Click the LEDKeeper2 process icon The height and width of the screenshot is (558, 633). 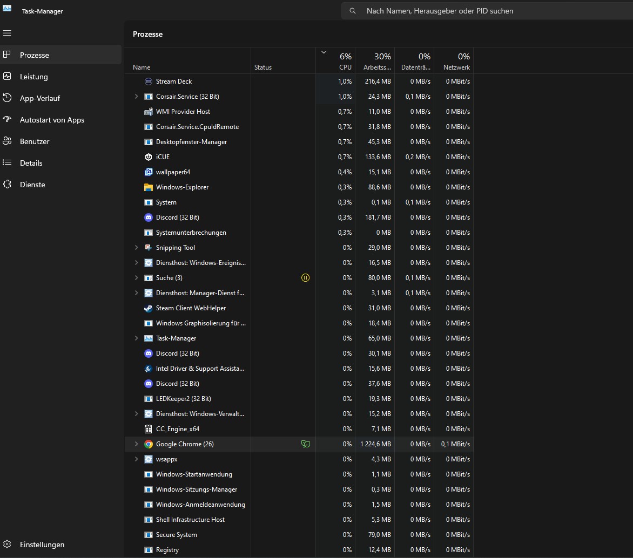tap(149, 399)
